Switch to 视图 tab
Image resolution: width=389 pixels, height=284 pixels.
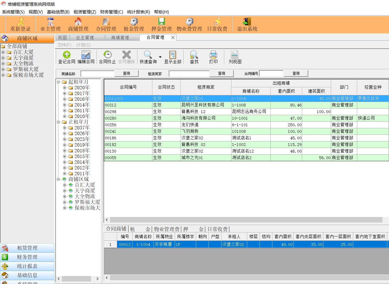(62, 38)
